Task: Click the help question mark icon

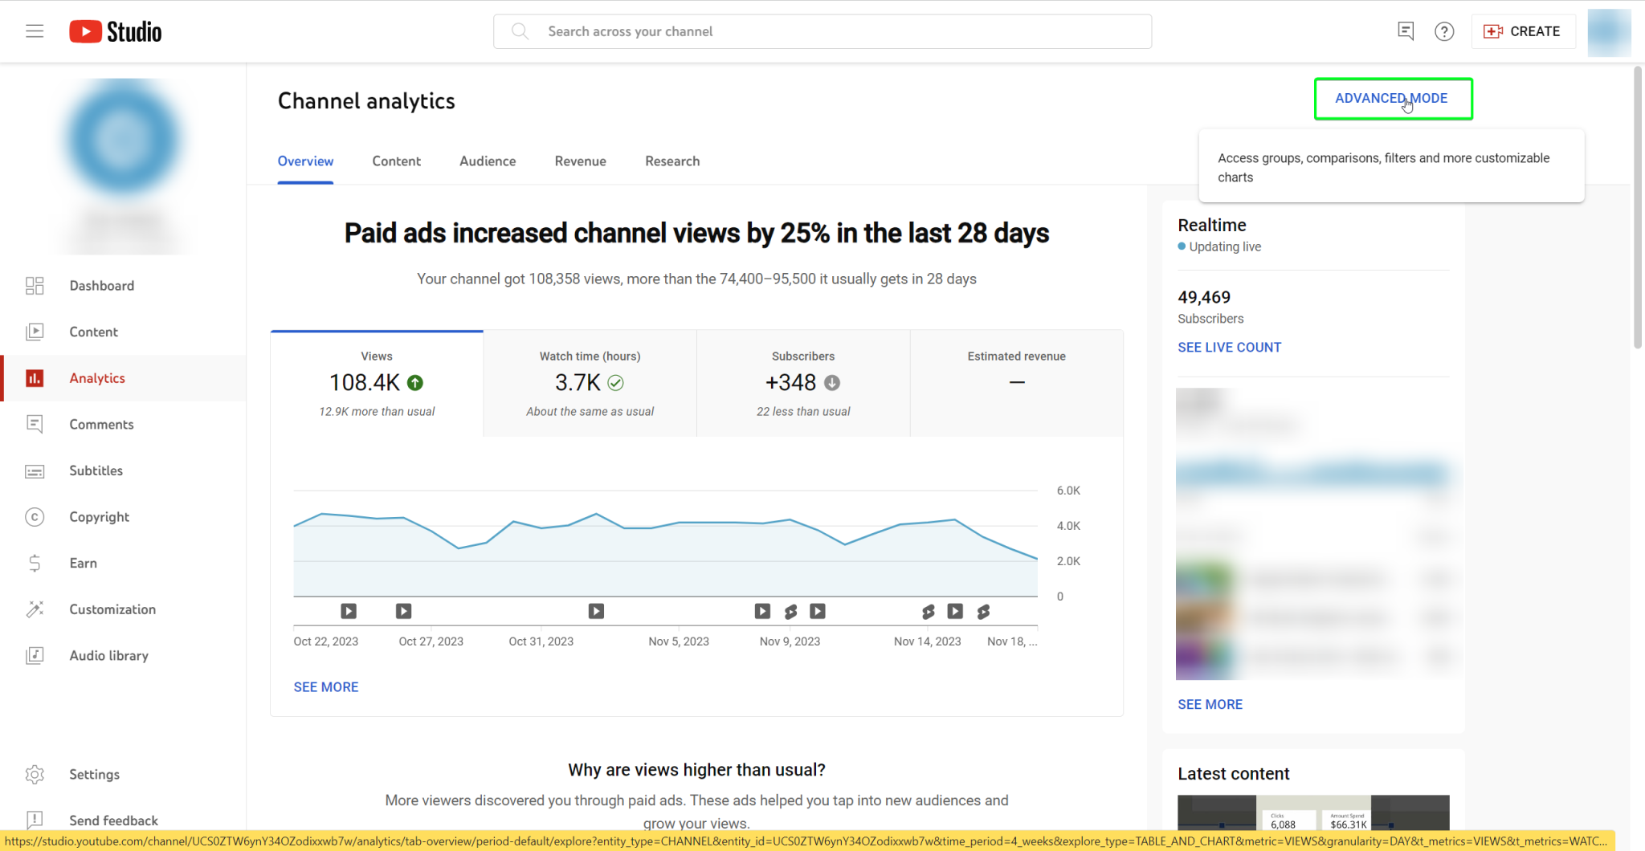Action: 1443,31
